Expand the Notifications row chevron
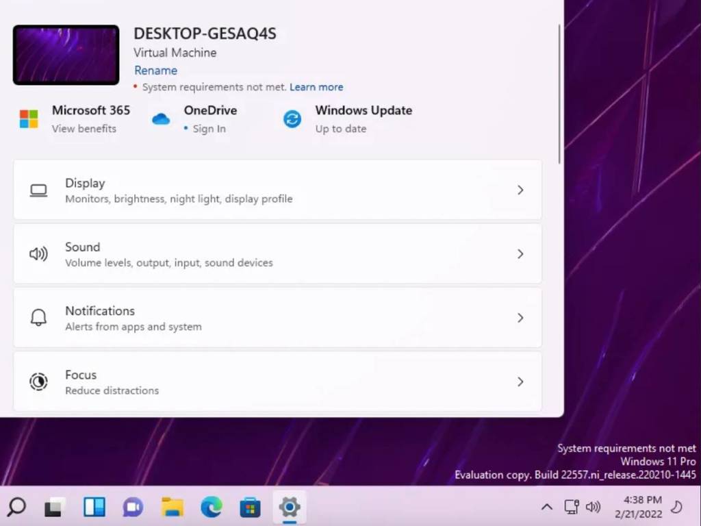This screenshot has height=526, width=701. click(520, 318)
